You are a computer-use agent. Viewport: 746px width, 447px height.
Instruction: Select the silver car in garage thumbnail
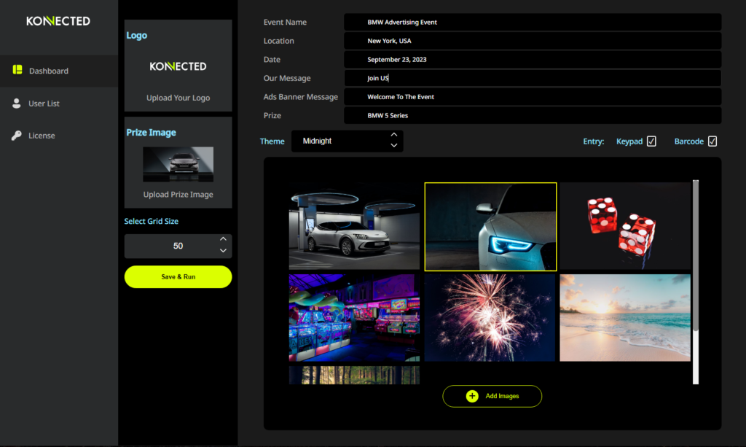click(x=354, y=227)
